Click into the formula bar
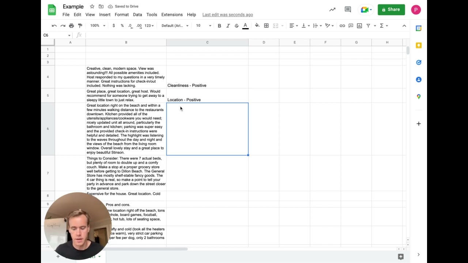Screen dimensions: 468x263 [247, 35]
